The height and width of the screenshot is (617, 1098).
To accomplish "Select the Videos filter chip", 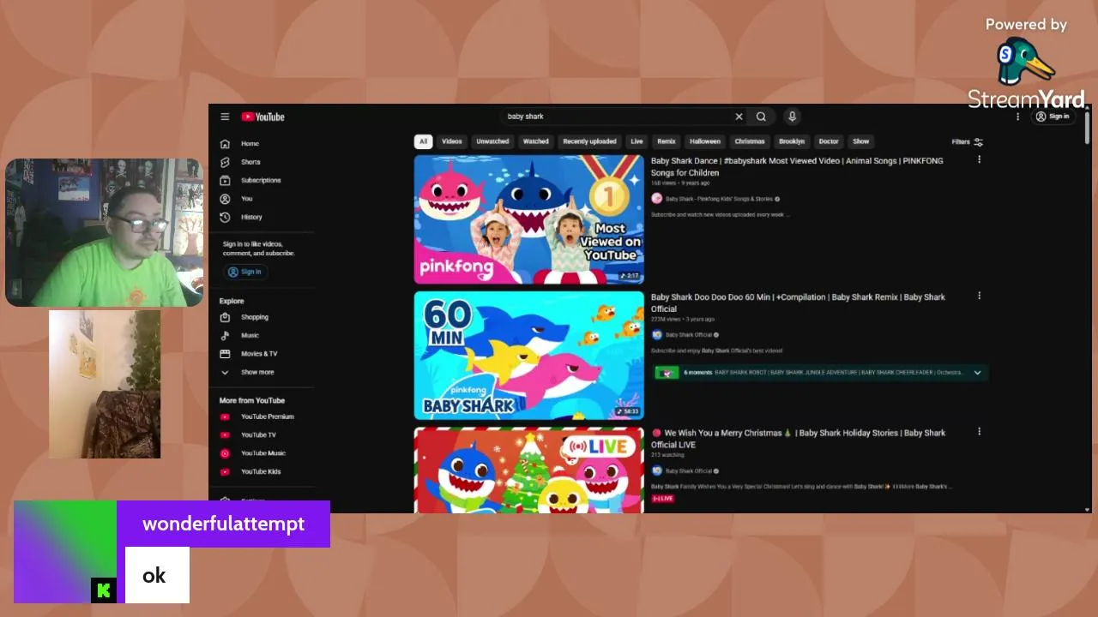I will (452, 141).
